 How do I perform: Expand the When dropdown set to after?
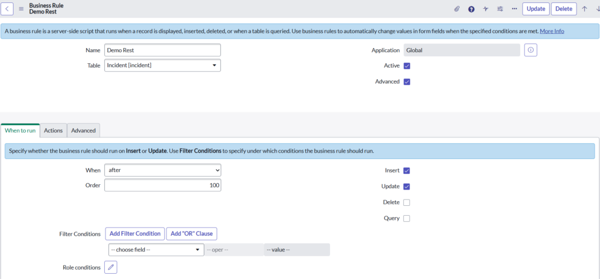(x=162, y=170)
